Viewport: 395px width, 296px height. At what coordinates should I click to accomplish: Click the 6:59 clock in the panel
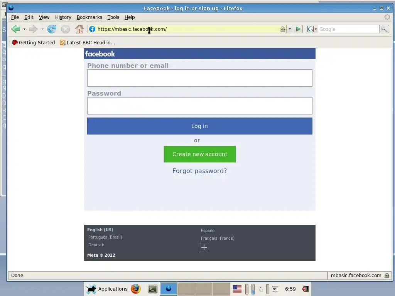290,289
